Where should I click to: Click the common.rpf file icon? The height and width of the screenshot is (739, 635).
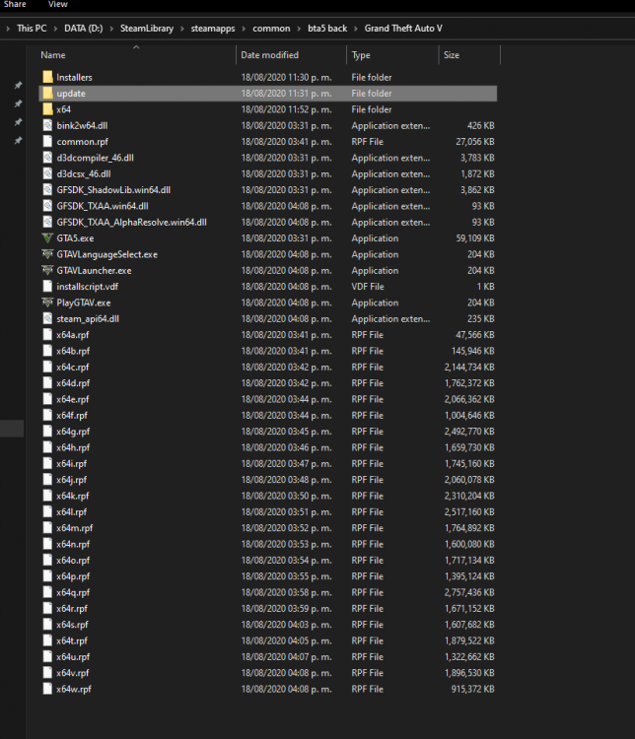[x=47, y=141]
